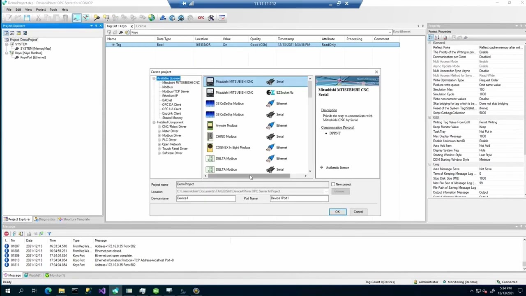This screenshot has height=296, width=526.
Task: Click the funnel filter icon in Message panel
Action: pyautogui.click(x=49, y=234)
